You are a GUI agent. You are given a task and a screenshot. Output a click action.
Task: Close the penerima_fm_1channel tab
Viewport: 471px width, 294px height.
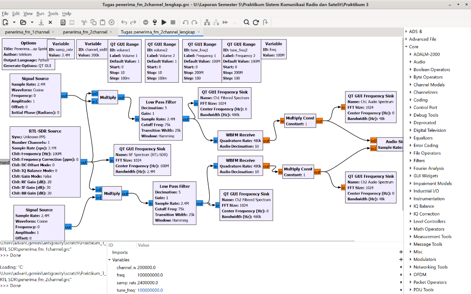(x=53, y=32)
